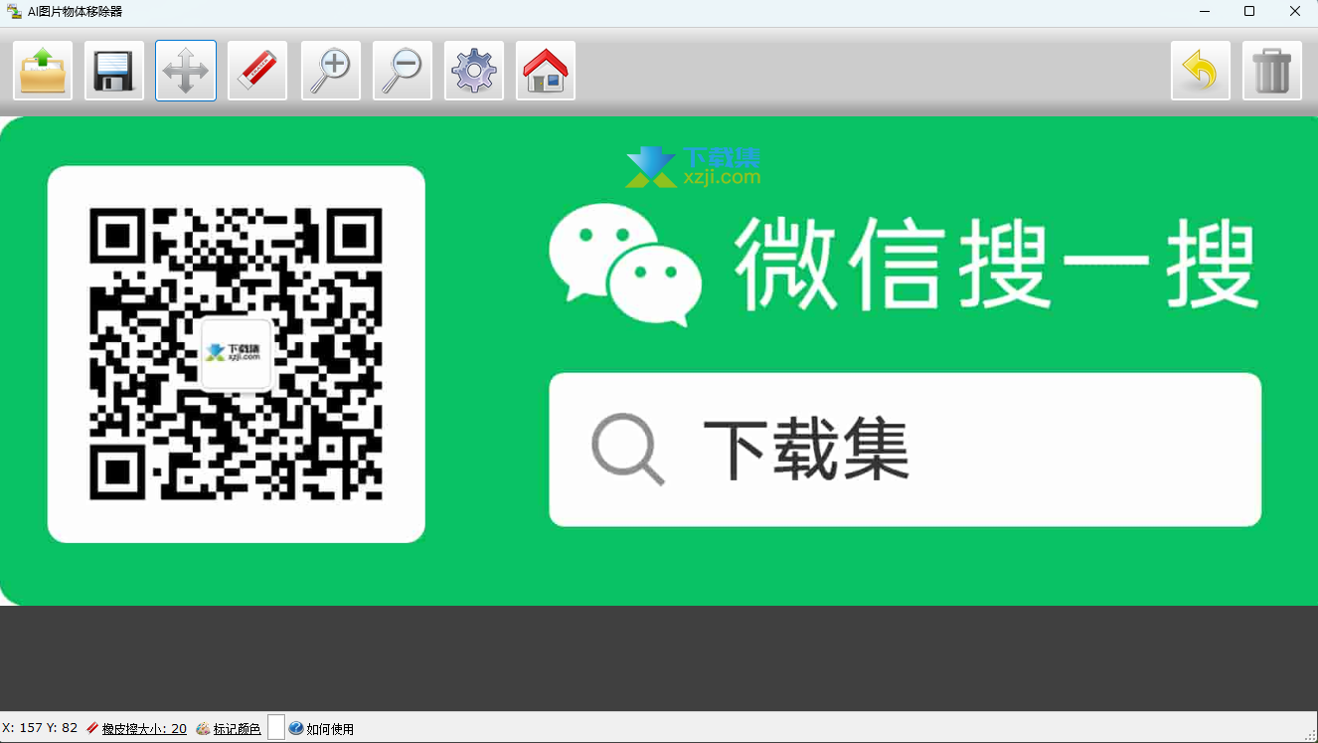The image size is (1318, 743).
Task: Open the 标记颜色 color setting link
Action: pyautogui.click(x=237, y=729)
